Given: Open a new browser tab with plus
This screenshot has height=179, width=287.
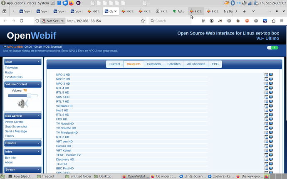Looking at the screenshot, I should (x=244, y=11).
